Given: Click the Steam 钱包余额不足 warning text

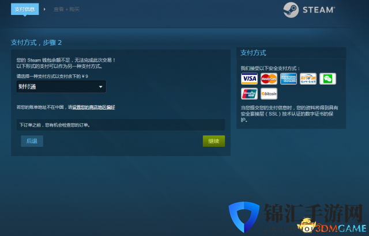Looking at the screenshot, I should click(x=66, y=60).
